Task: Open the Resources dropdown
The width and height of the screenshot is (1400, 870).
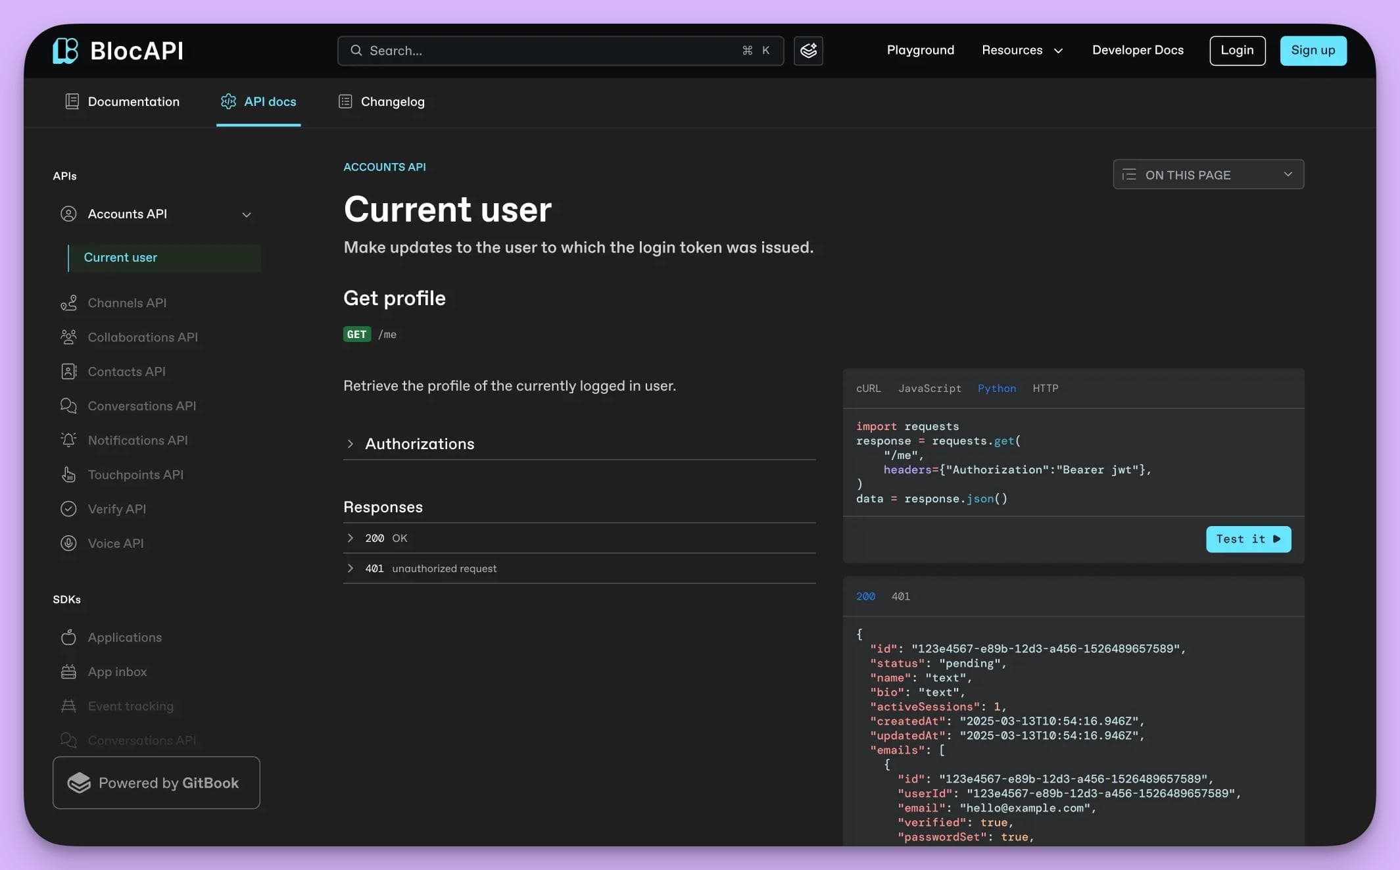Action: click(1022, 50)
